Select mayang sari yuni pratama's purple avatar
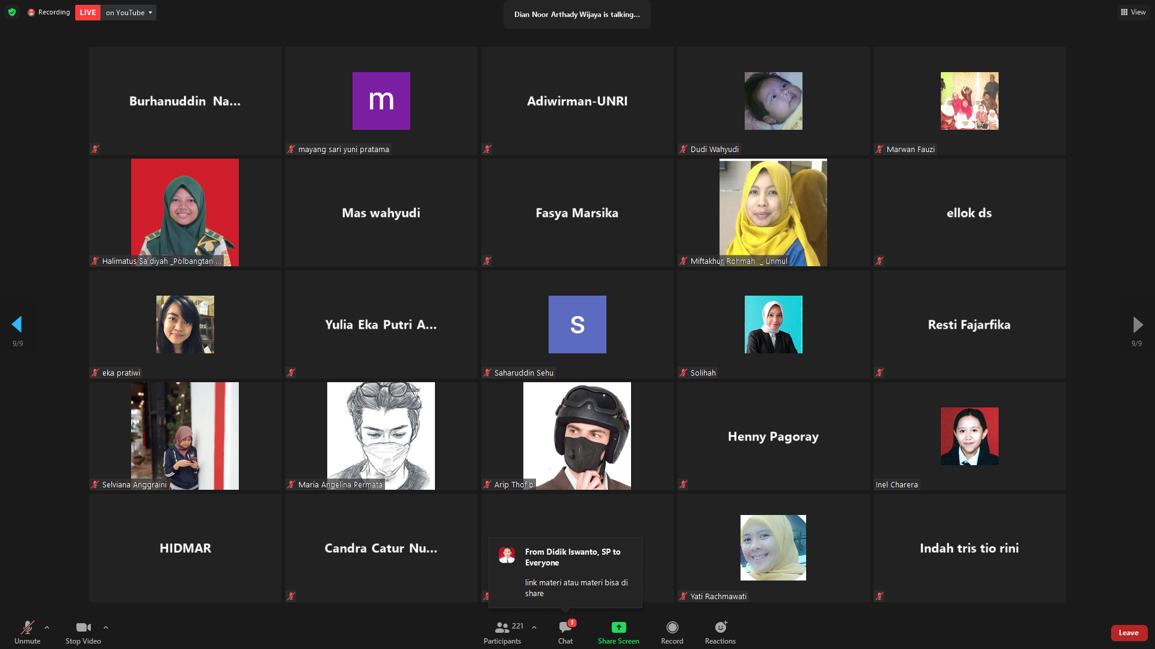 381,101
